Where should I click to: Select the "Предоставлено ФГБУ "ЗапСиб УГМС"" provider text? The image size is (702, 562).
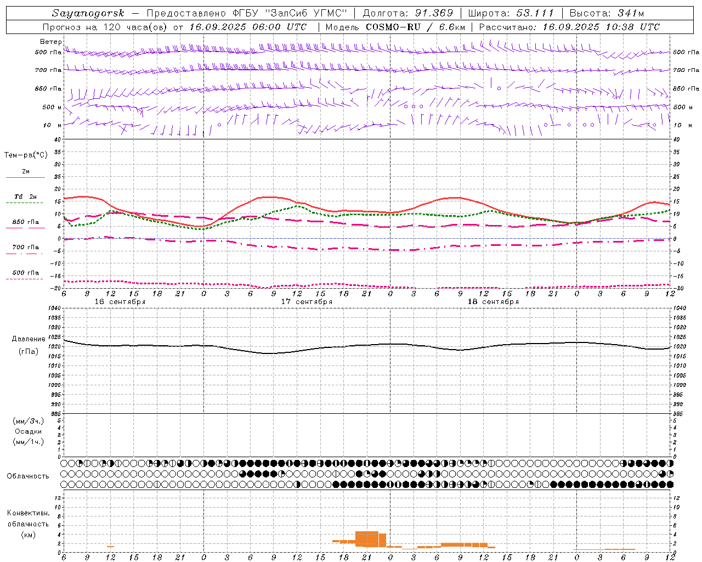247,13
